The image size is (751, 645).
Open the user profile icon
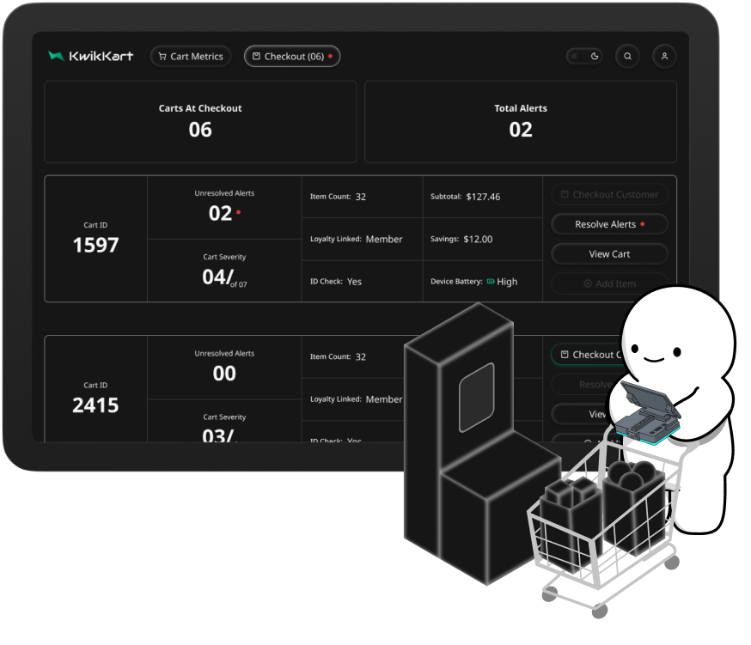pos(664,57)
